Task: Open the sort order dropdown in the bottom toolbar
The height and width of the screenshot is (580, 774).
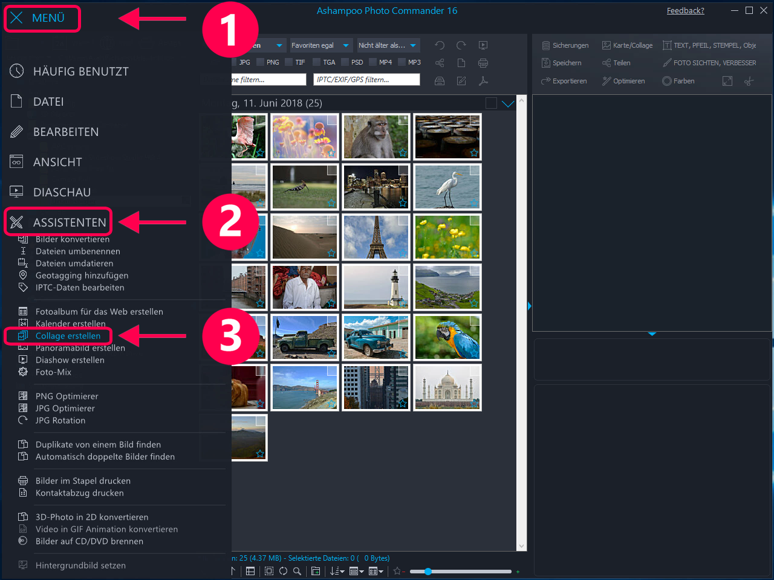Action: [337, 571]
